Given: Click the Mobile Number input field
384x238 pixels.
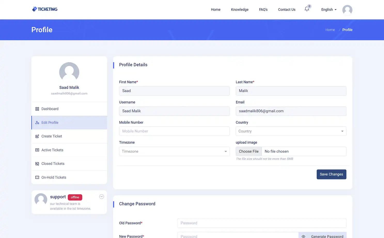Looking at the screenshot, I should tap(174, 131).
